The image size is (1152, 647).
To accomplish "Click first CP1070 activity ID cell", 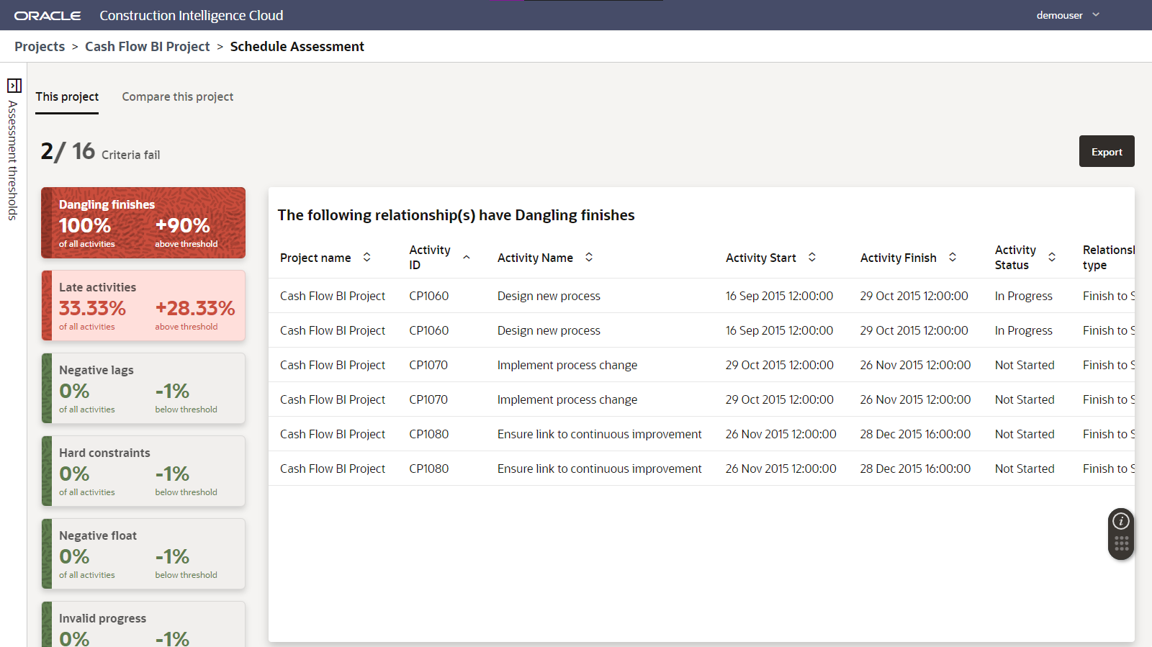I will (x=428, y=365).
